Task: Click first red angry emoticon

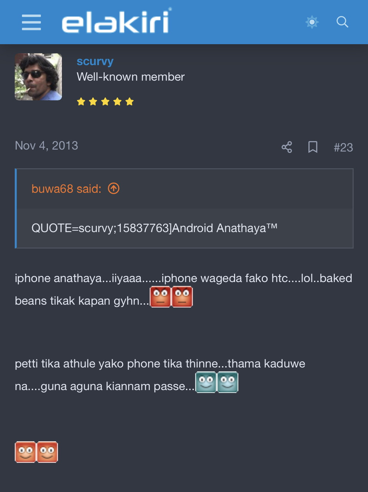Action: tap(160, 297)
